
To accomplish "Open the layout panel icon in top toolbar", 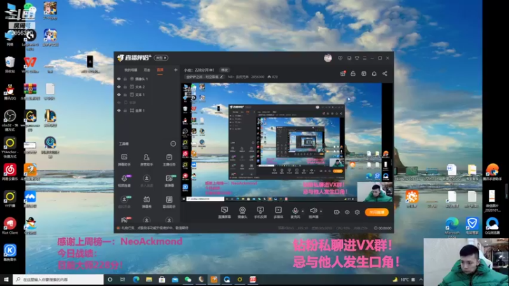I will coord(363,74).
